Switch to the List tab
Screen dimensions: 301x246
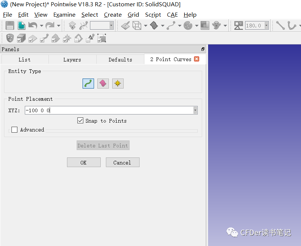tap(25, 60)
